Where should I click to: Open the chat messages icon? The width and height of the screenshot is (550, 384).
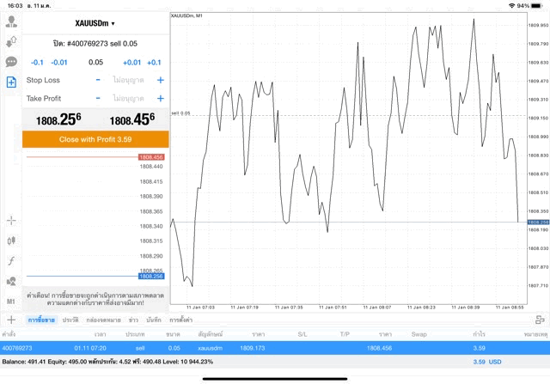coord(11,62)
